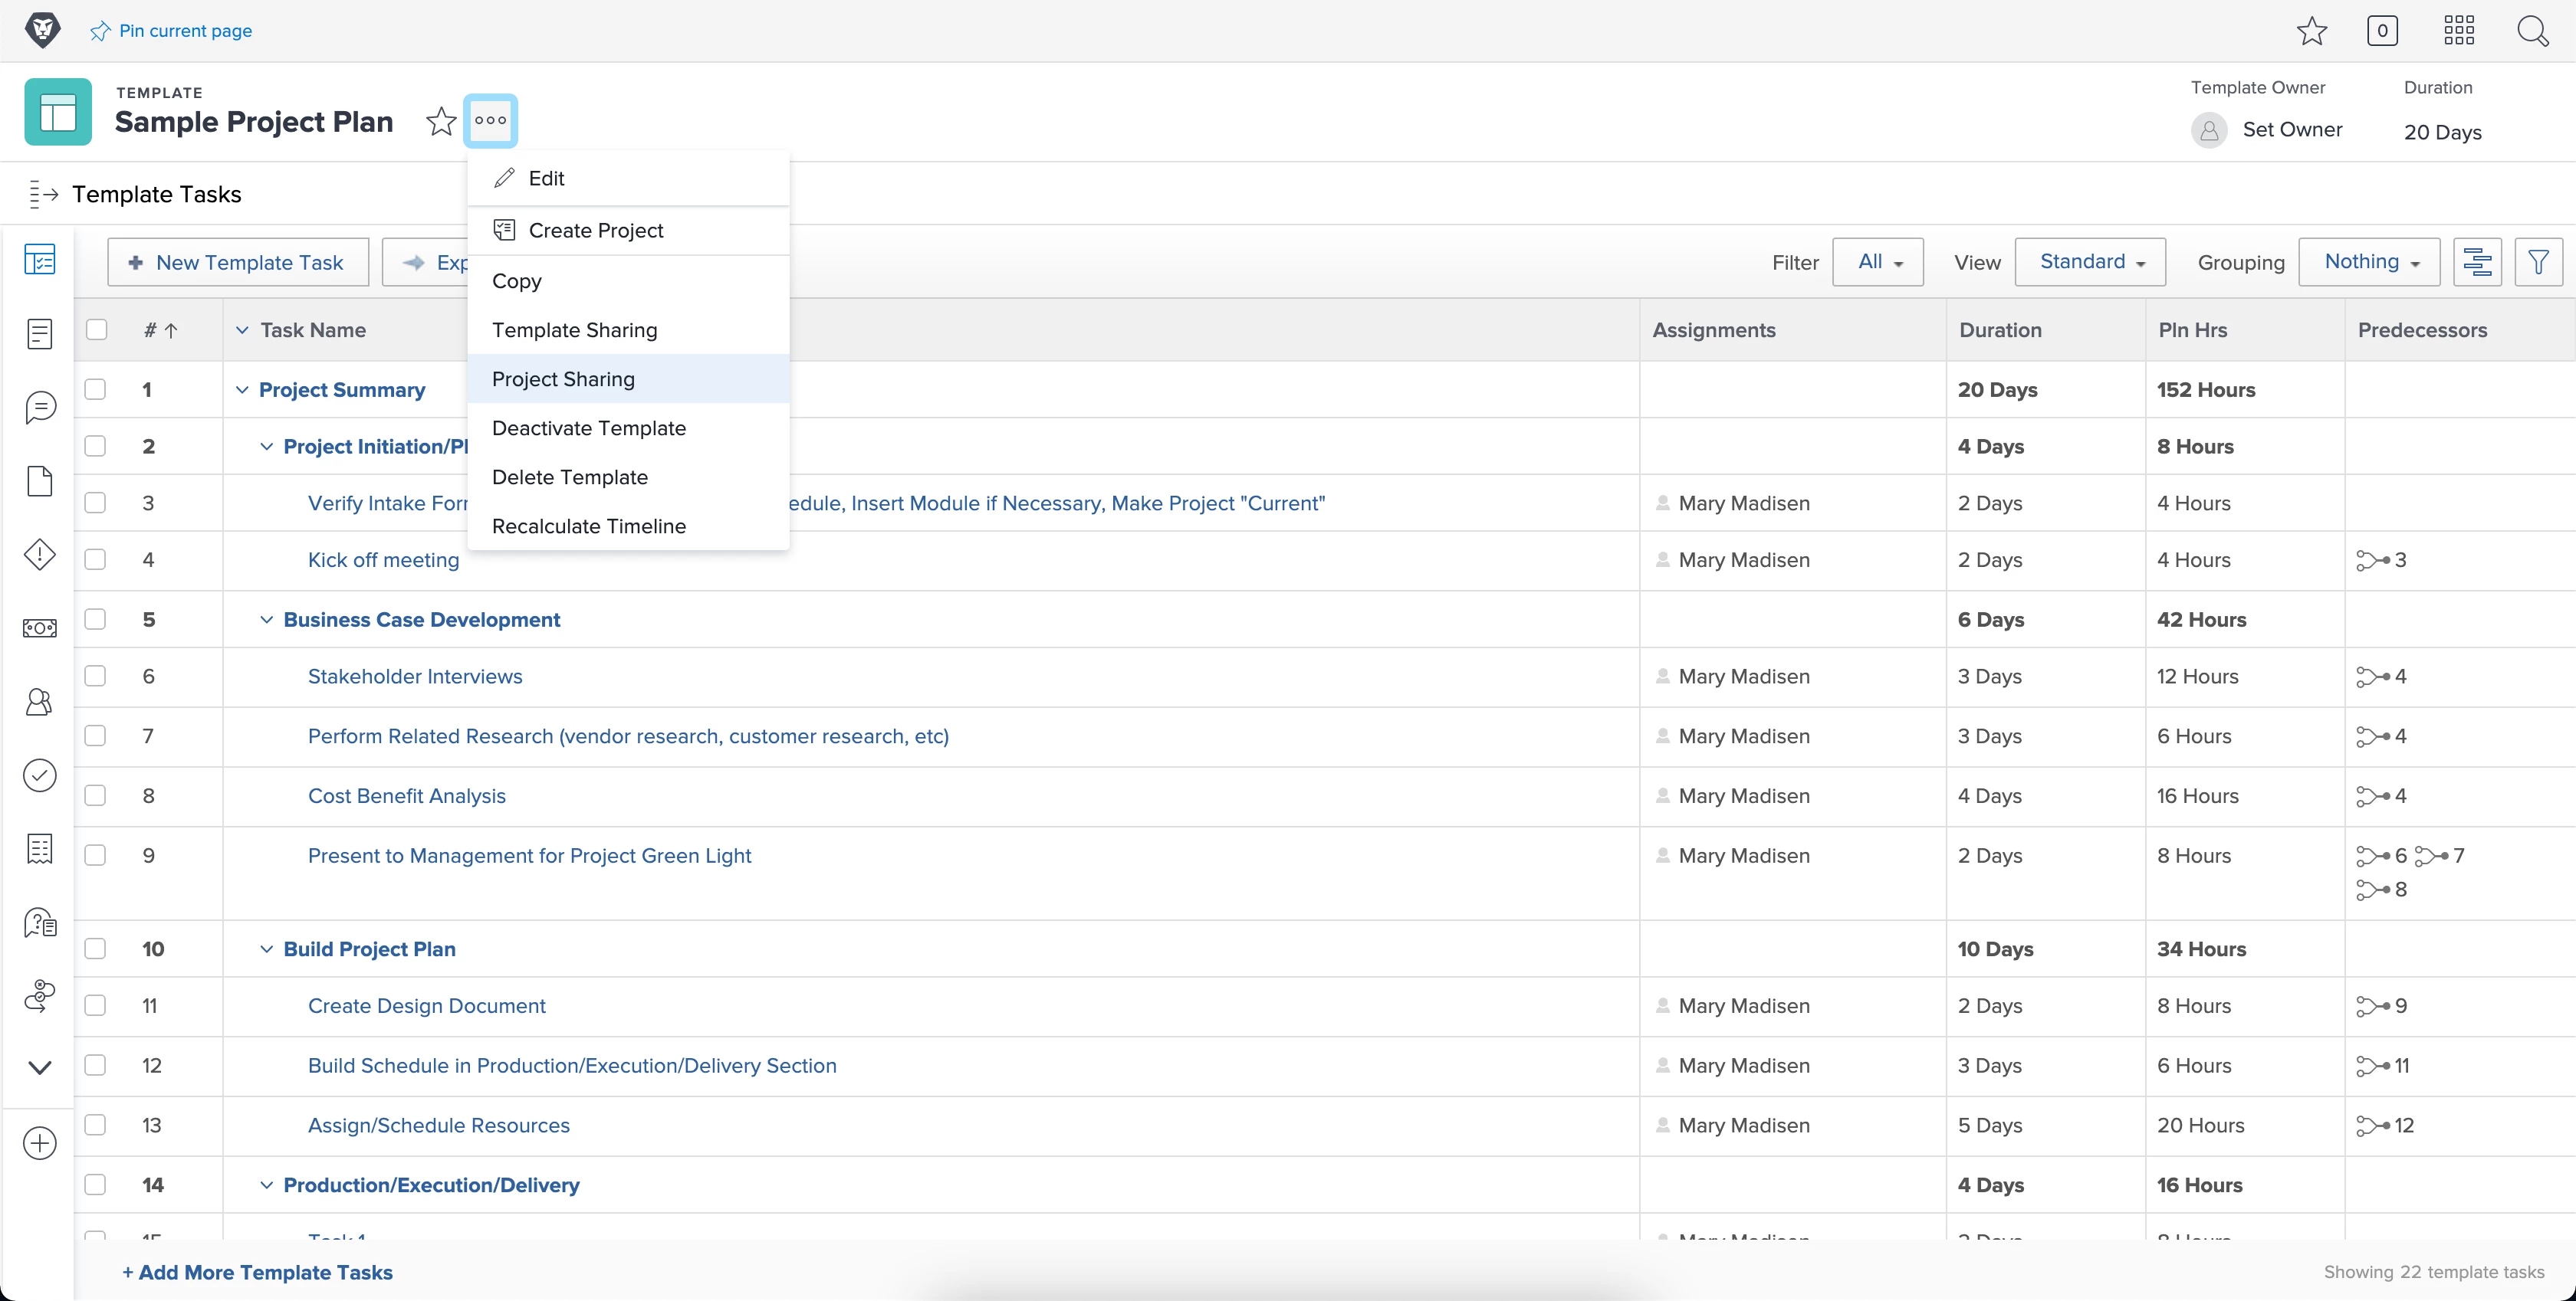Image resolution: width=2576 pixels, height=1301 pixels.
Task: Open the Updates speech bubble icon
Action: tap(40, 407)
